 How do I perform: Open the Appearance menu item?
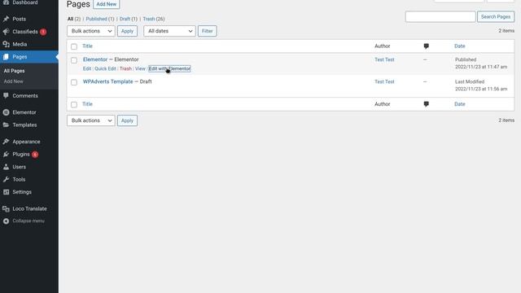pyautogui.click(x=26, y=142)
